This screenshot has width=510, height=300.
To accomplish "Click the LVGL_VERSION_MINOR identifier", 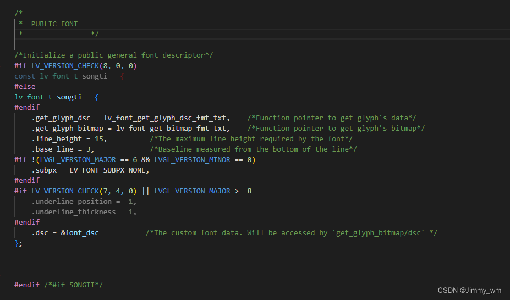I will (192, 160).
